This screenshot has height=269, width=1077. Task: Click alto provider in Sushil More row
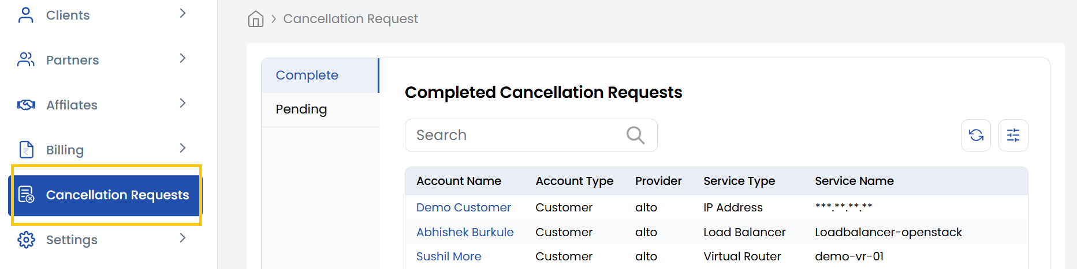(x=646, y=256)
